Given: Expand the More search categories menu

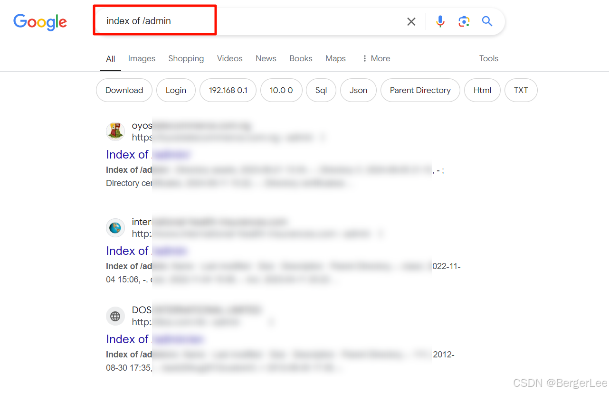Looking at the screenshot, I should [x=376, y=58].
